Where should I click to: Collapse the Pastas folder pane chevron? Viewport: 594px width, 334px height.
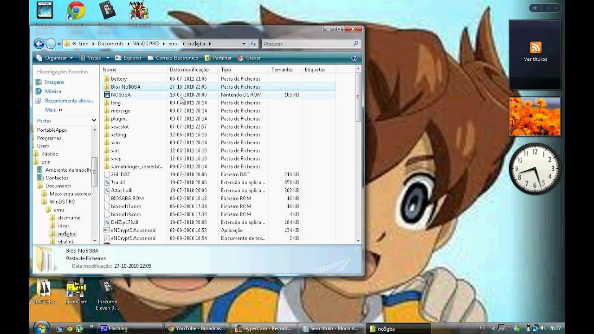(x=94, y=121)
